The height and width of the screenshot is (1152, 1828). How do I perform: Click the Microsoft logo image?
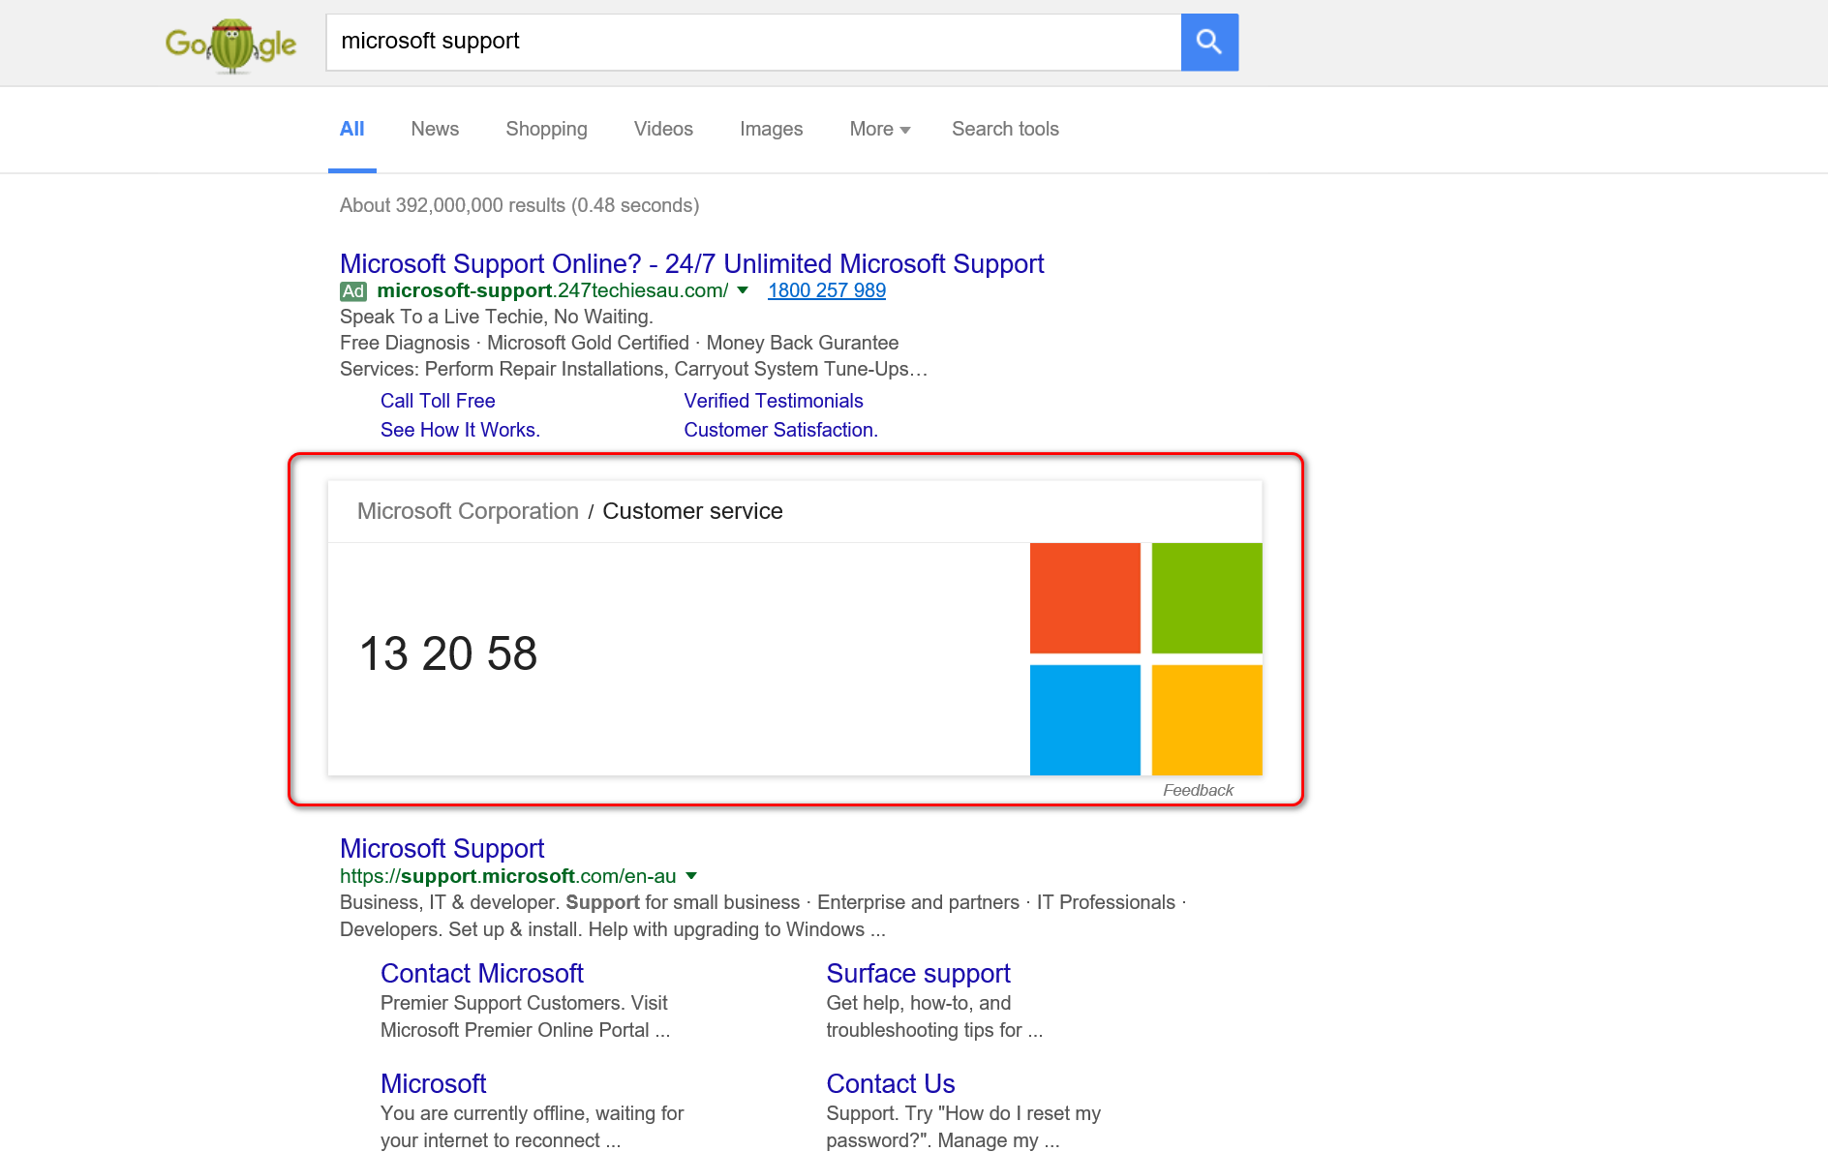pos(1145,658)
